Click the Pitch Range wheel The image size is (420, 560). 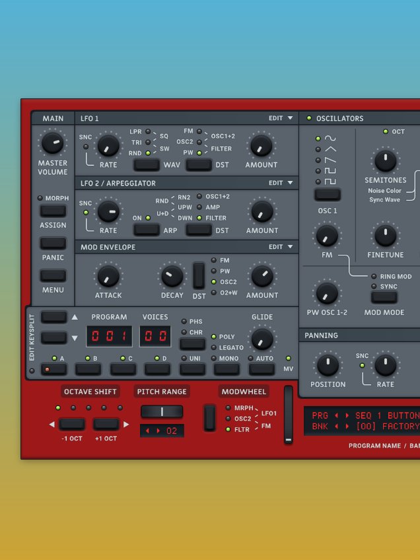pyautogui.click(x=162, y=411)
